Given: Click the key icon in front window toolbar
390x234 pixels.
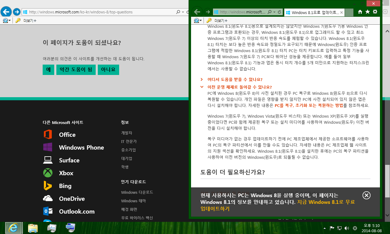Looking at the screenshot, I should 209,20.
